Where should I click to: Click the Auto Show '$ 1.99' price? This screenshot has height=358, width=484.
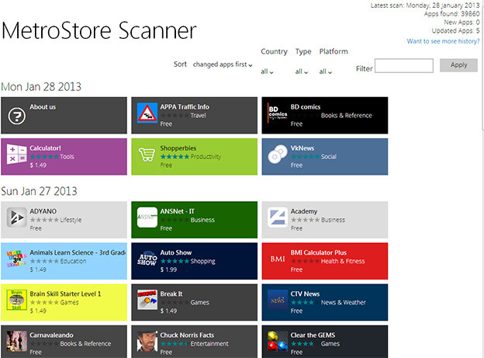(168, 269)
